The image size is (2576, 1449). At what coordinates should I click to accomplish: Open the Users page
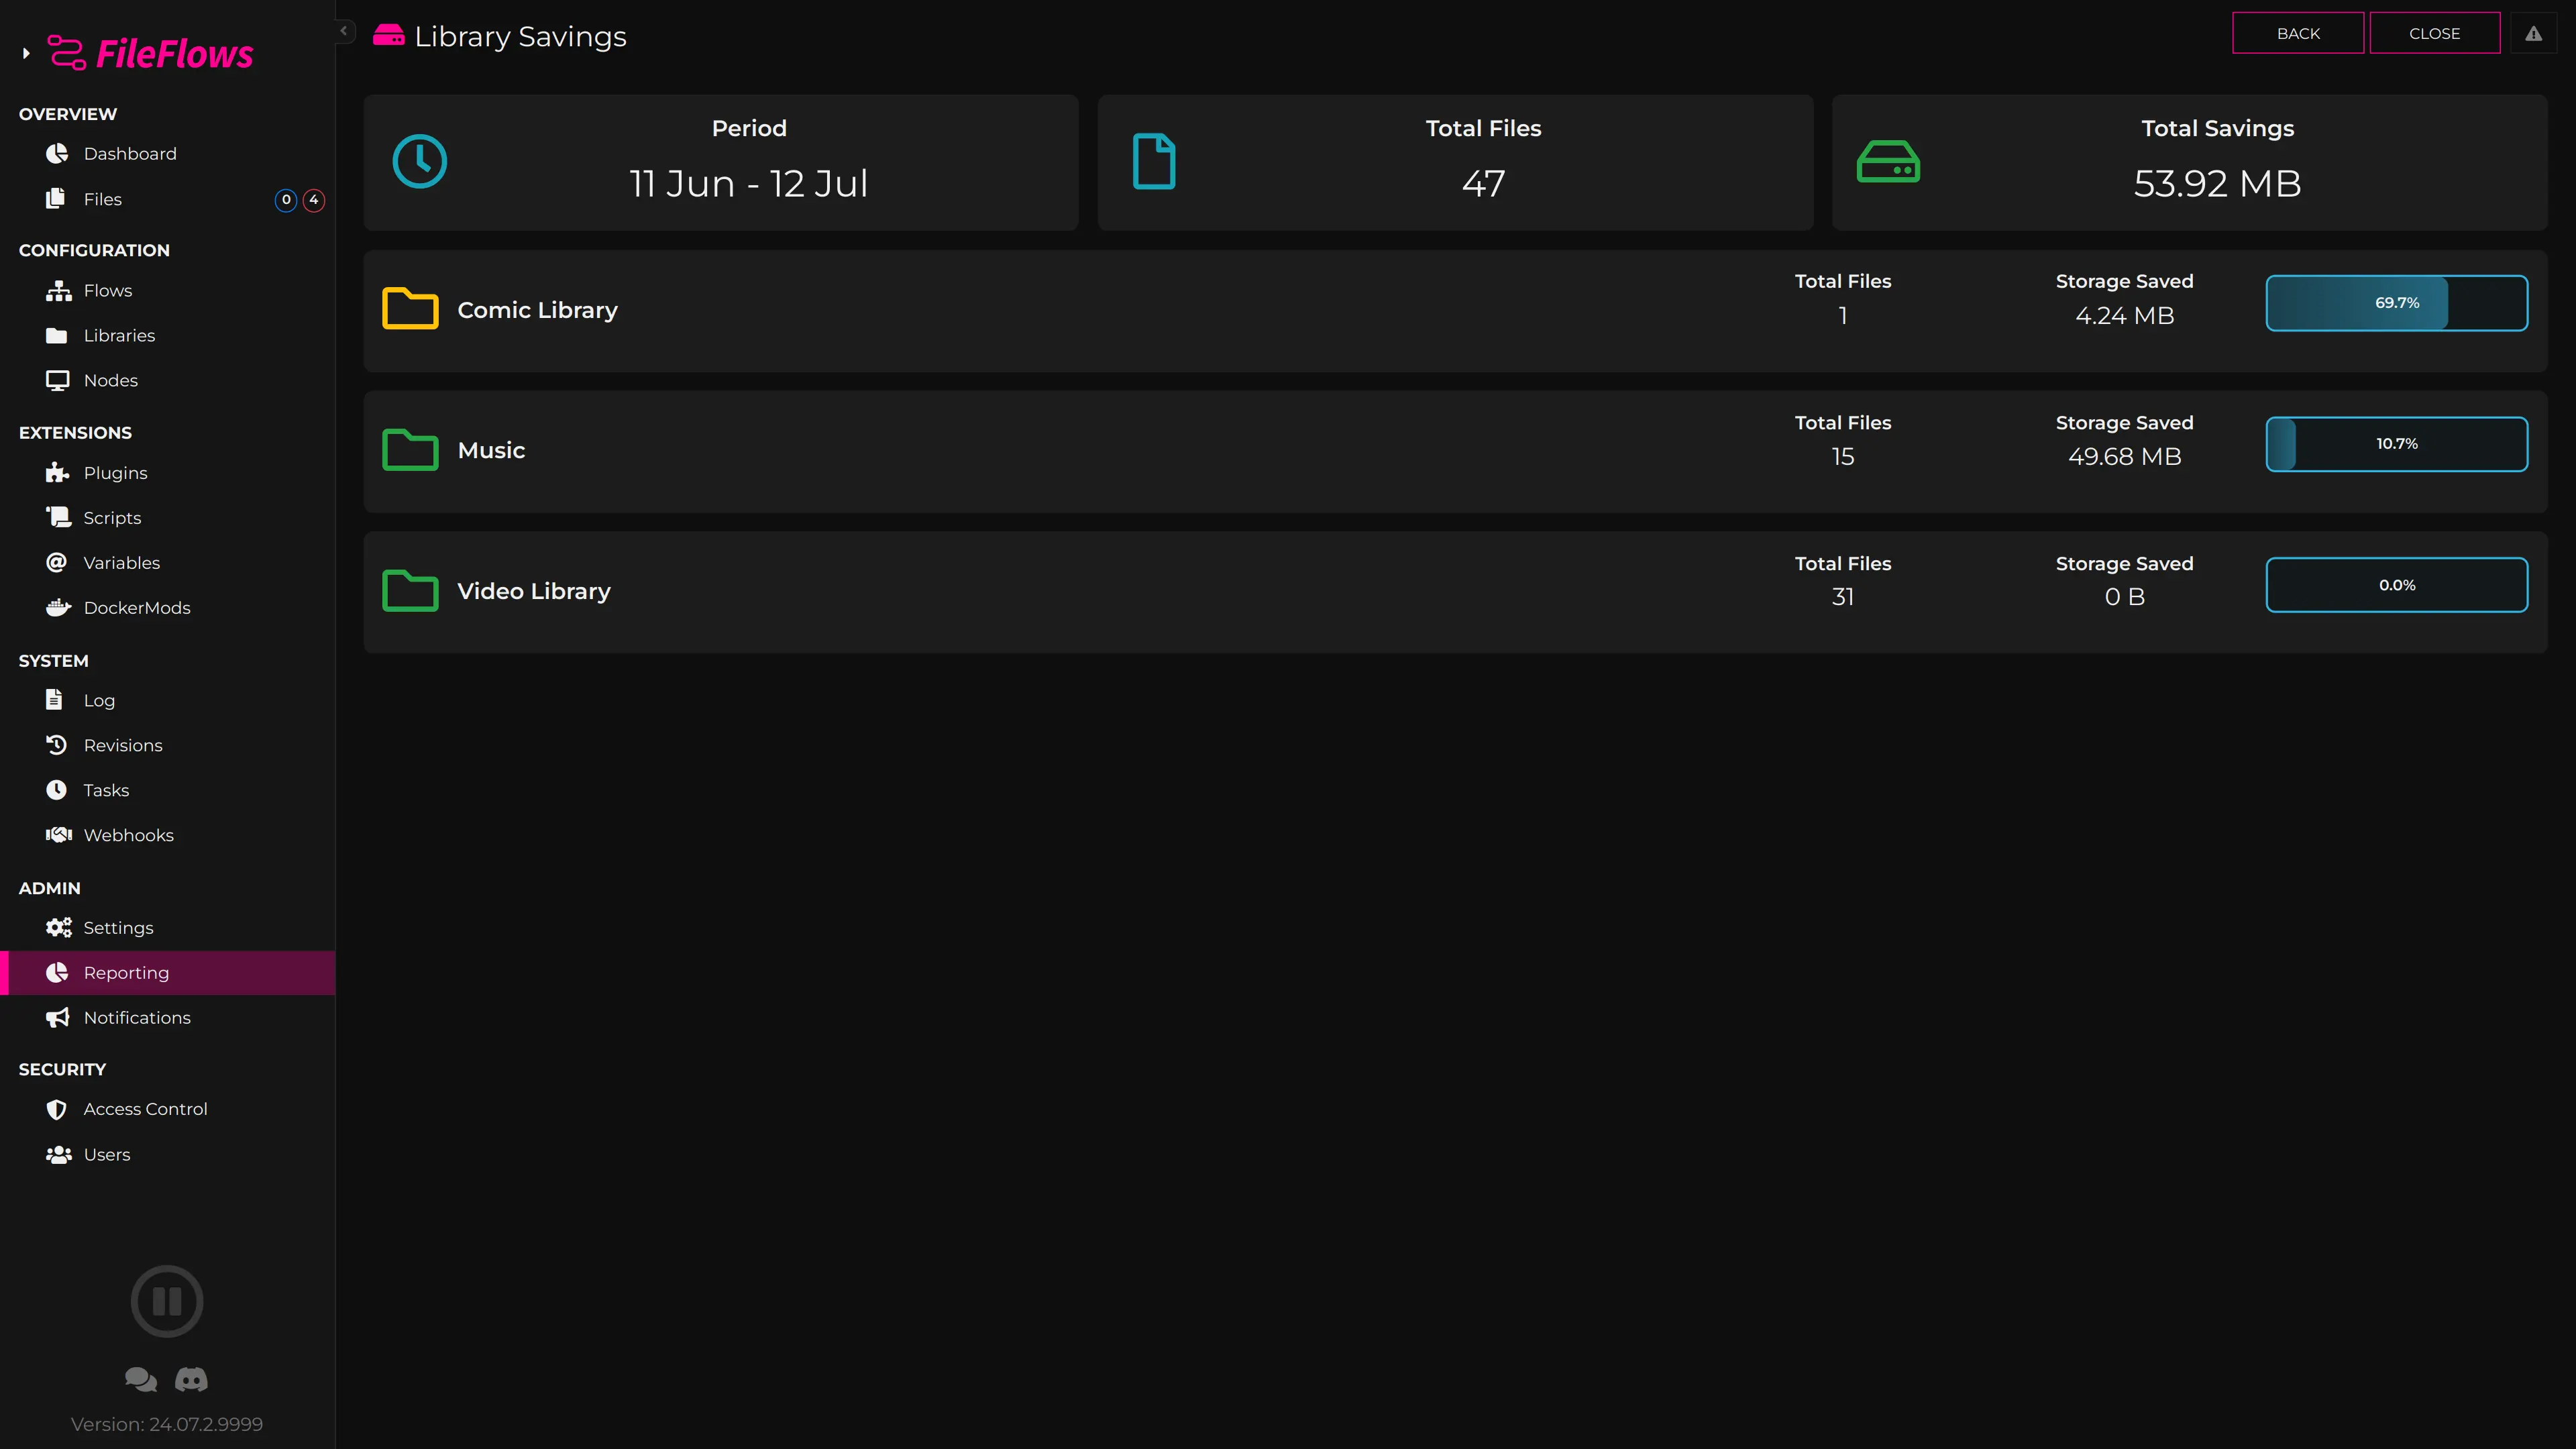pyautogui.click(x=167, y=1154)
